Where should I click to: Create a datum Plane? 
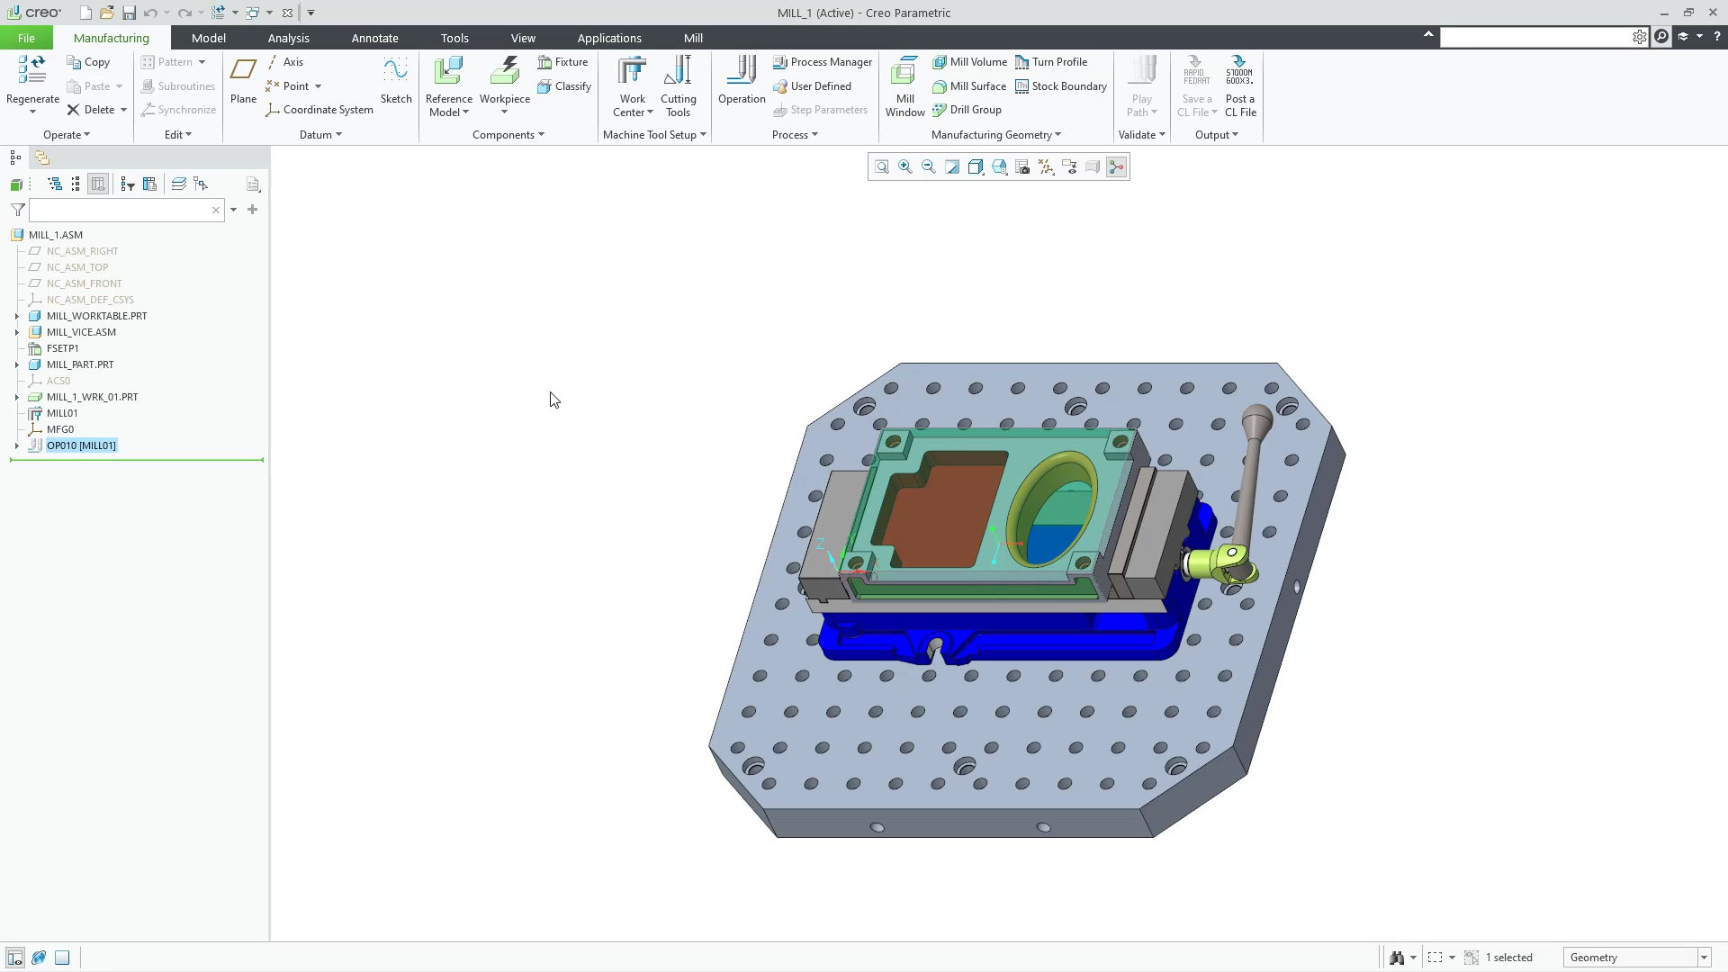tap(243, 81)
